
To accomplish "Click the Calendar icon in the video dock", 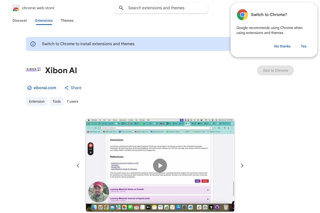I will 136,207.
